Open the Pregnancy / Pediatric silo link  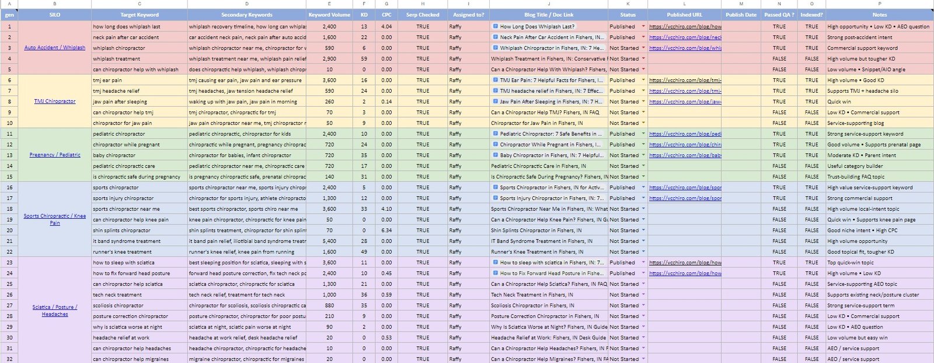[x=55, y=155]
